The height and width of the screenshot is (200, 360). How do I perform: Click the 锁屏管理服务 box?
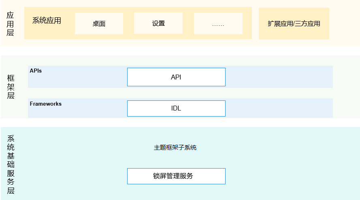176,176
